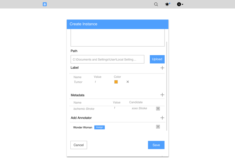Open search with the magnifier icon
235x167 pixels.
coord(156,4)
